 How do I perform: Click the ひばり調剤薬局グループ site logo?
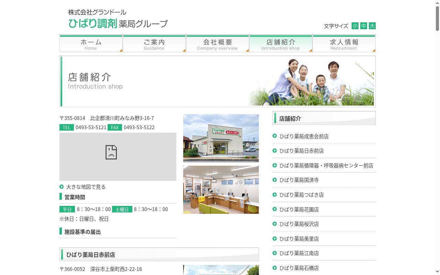(x=118, y=19)
